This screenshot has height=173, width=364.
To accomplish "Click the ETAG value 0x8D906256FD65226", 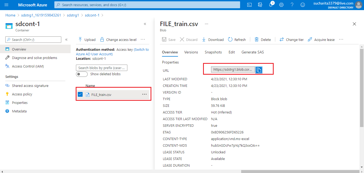I will point(227,132).
